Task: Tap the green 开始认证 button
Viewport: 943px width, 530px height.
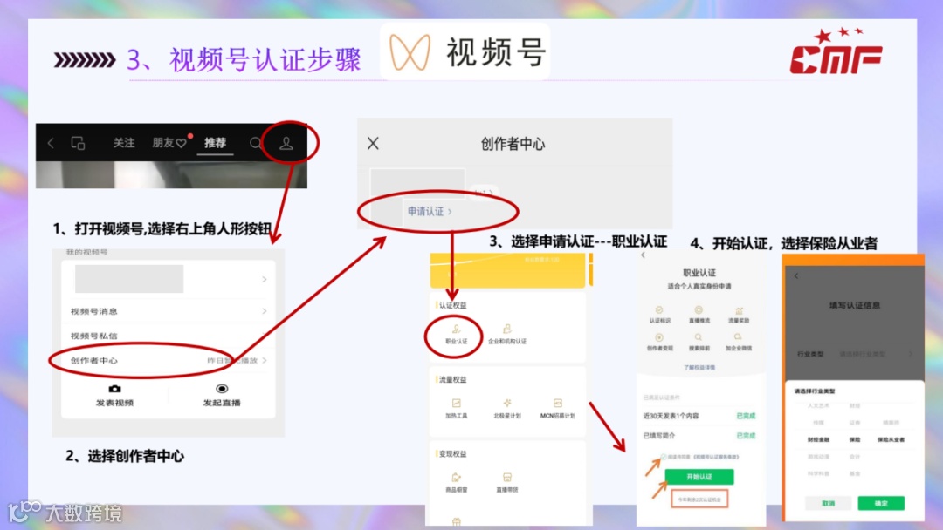Action: tap(699, 477)
